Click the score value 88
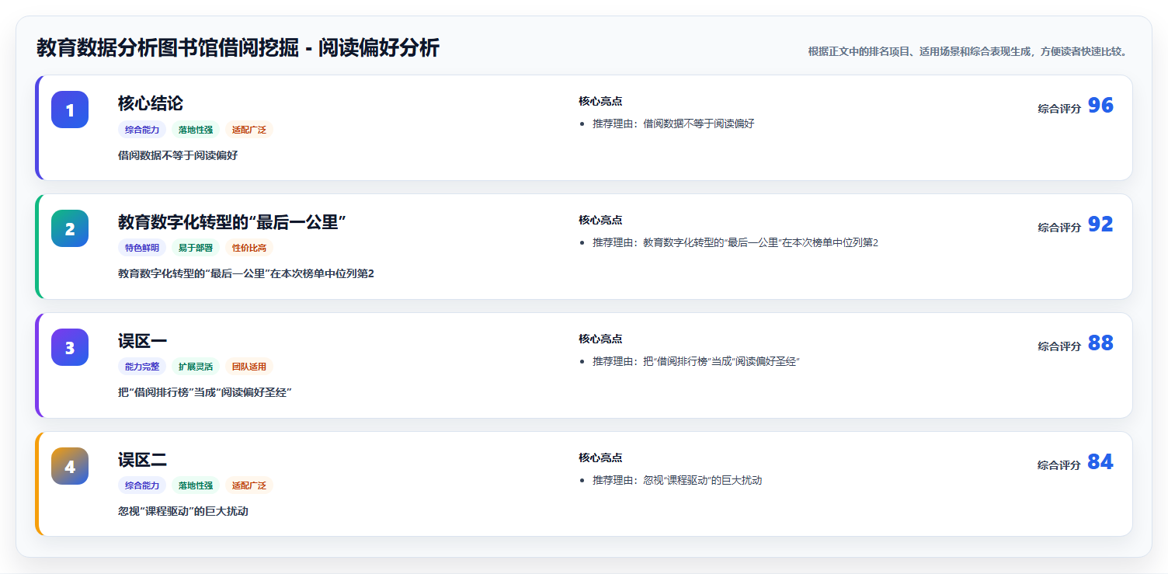This screenshot has height=574, width=1168. coord(1100,343)
